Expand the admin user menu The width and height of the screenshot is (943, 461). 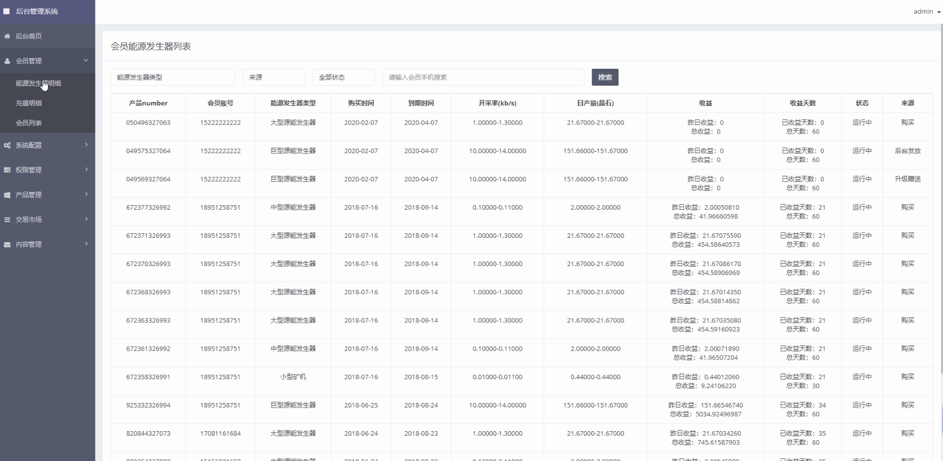(927, 11)
